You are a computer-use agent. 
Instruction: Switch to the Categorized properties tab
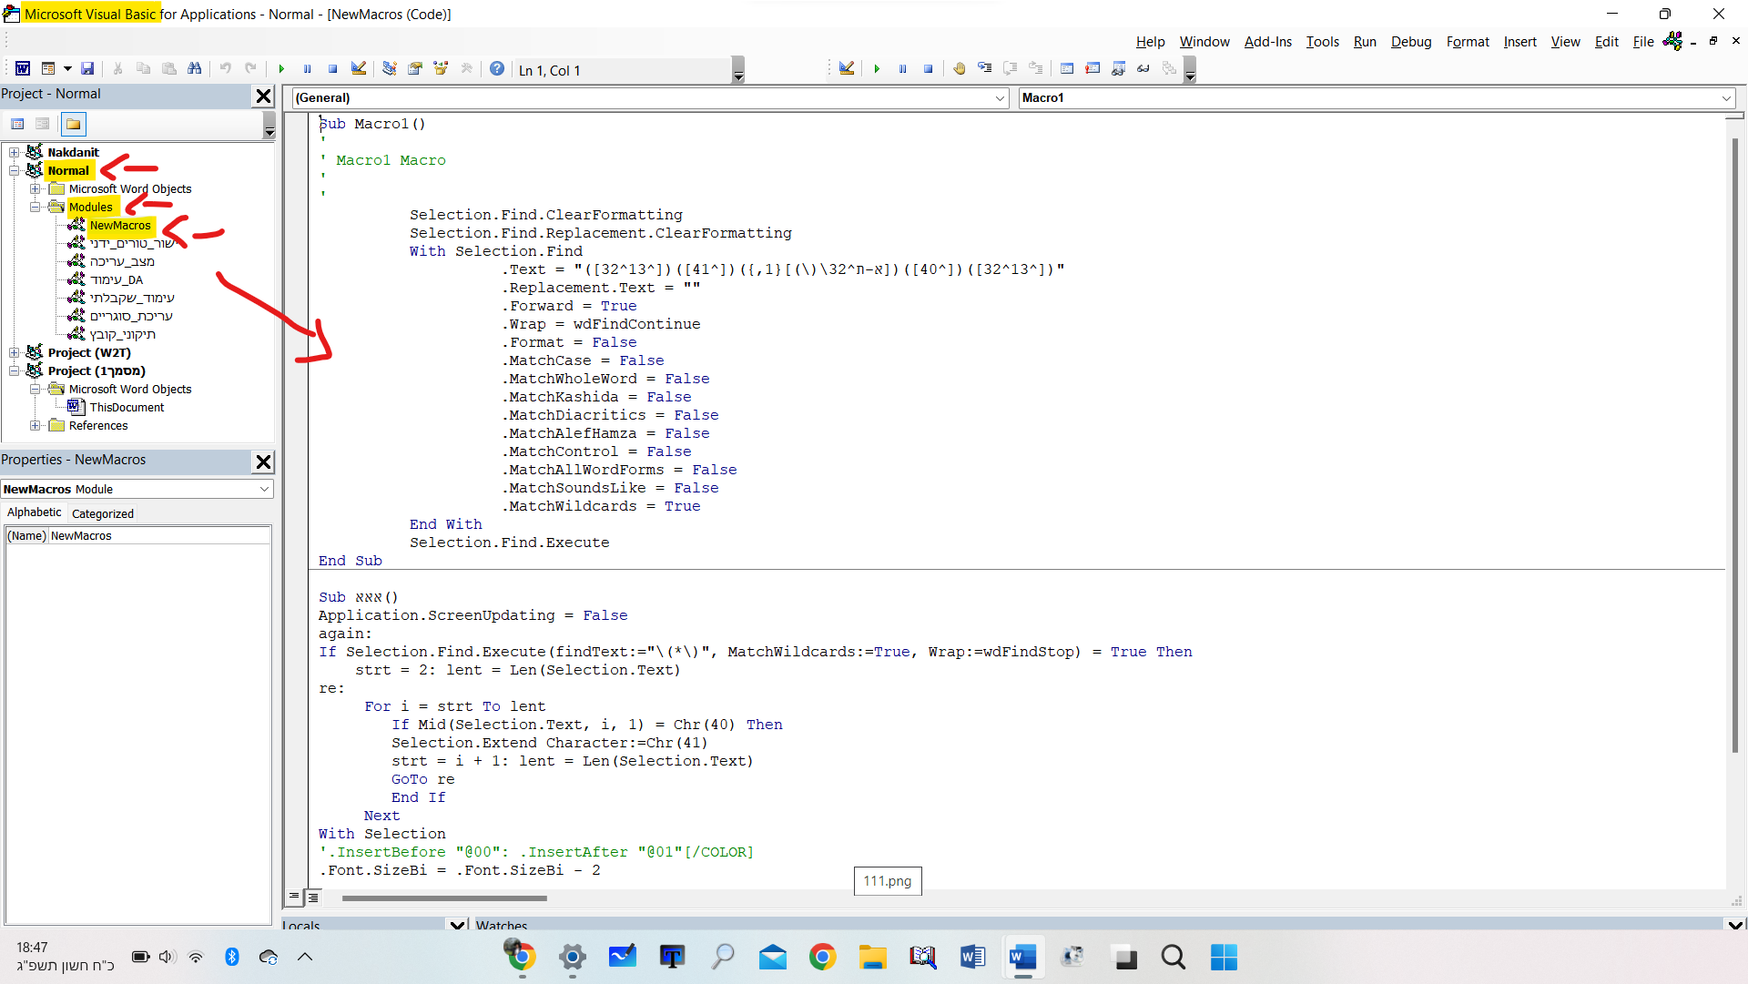pos(102,513)
